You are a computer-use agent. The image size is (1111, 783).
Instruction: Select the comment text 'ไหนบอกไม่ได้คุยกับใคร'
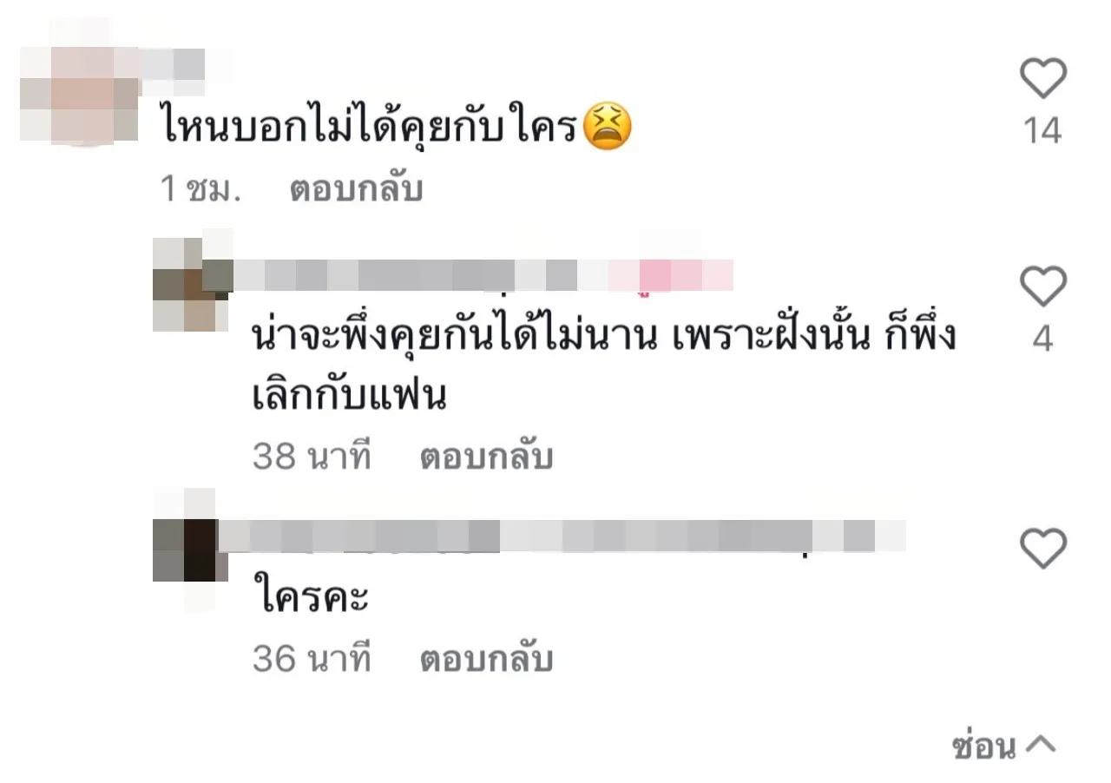click(371, 128)
